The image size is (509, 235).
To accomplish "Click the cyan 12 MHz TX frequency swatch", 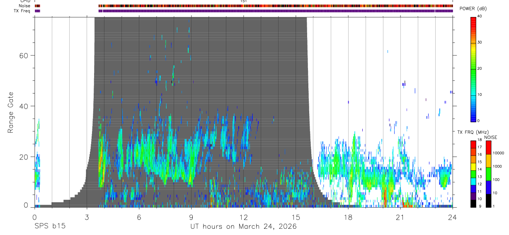I will click(x=473, y=181).
